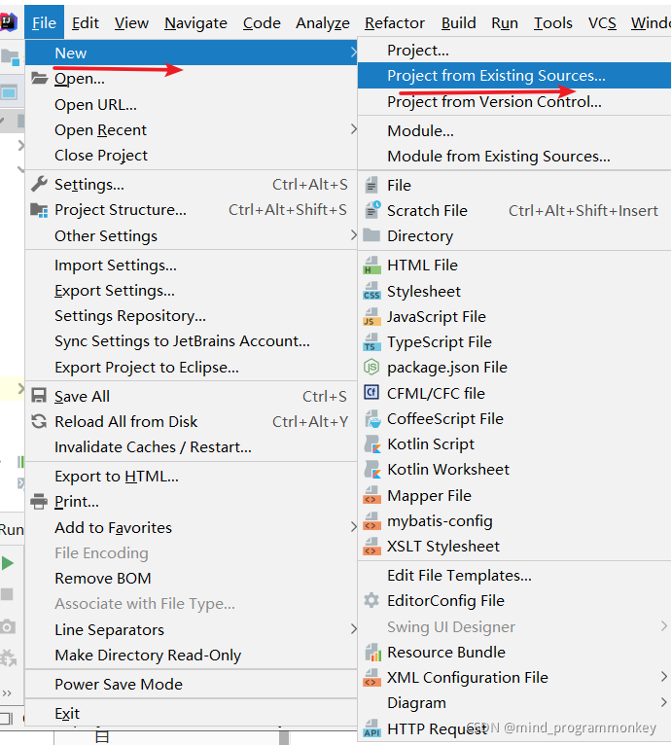Select Make Directory Read-Only
The image size is (671, 745).
click(x=191, y=656)
